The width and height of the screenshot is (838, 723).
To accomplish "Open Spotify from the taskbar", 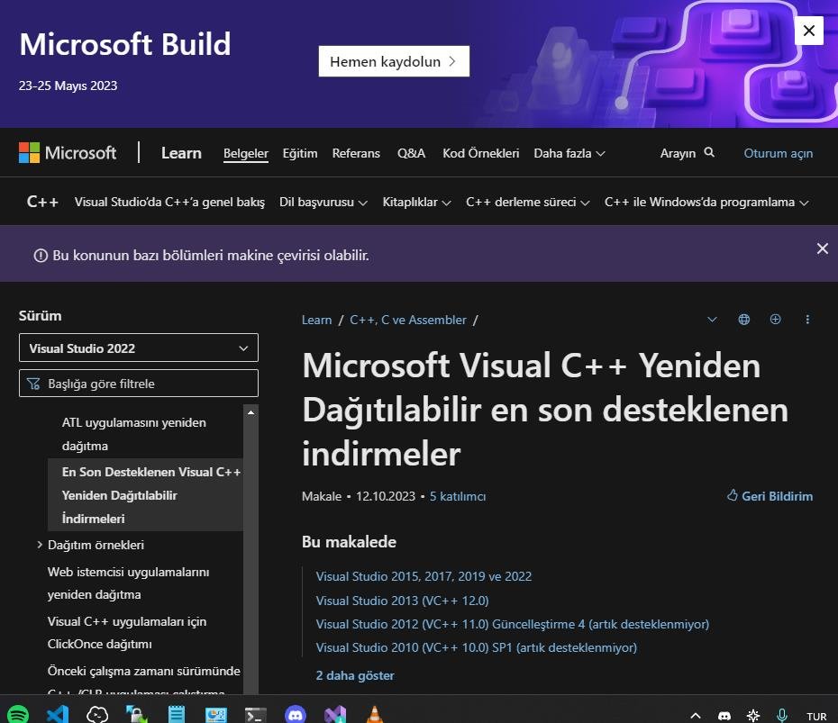I will (18, 714).
